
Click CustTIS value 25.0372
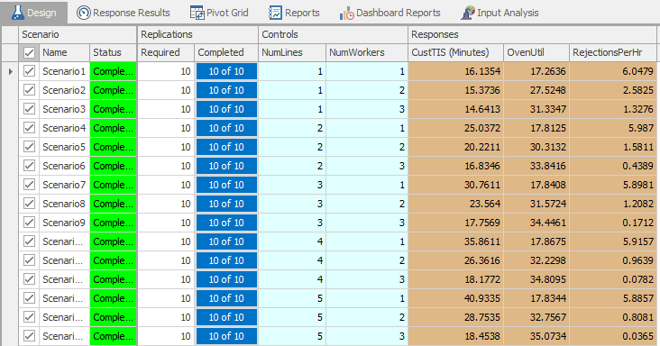tap(456, 128)
